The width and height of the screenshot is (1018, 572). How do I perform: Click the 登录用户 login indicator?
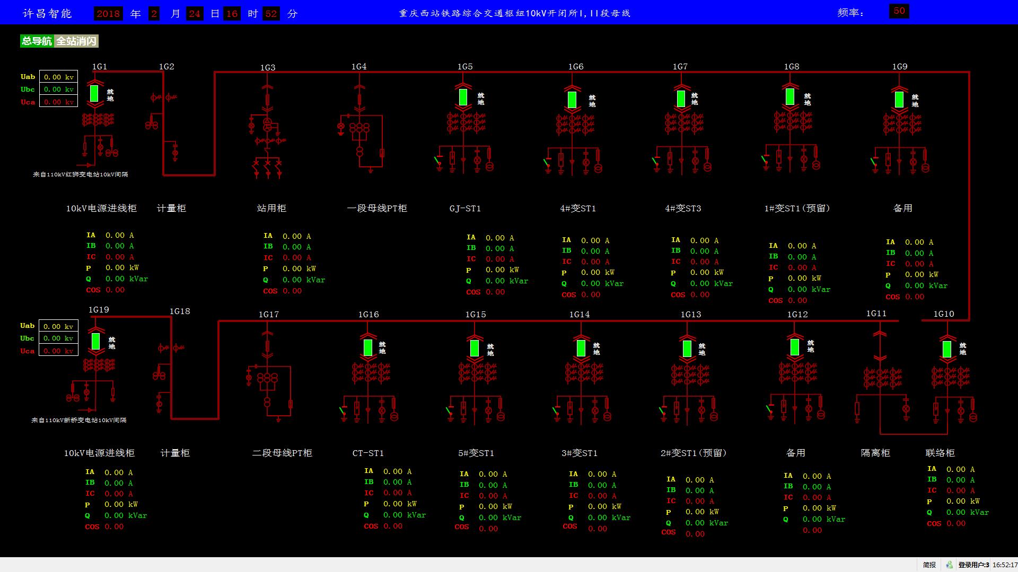973,565
